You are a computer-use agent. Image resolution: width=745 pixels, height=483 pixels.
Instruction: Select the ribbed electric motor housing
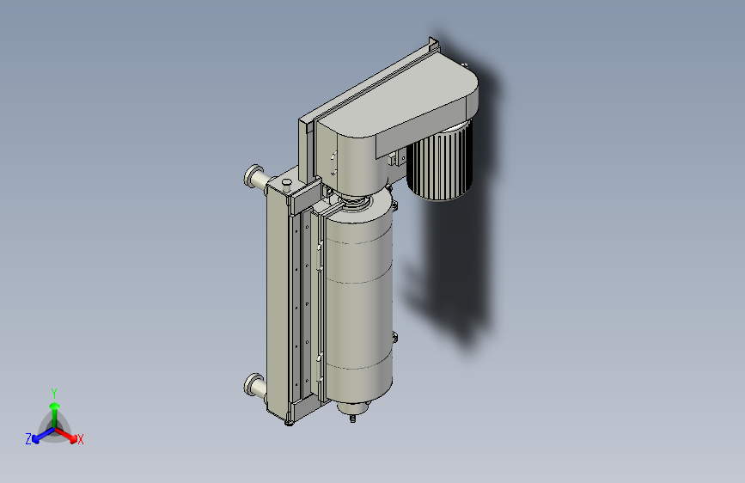coord(439,162)
